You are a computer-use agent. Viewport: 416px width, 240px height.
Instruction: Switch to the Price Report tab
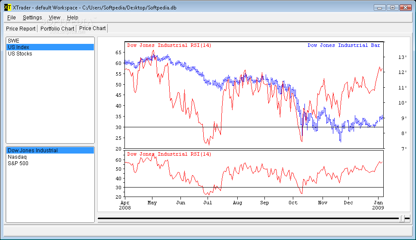tap(21, 29)
